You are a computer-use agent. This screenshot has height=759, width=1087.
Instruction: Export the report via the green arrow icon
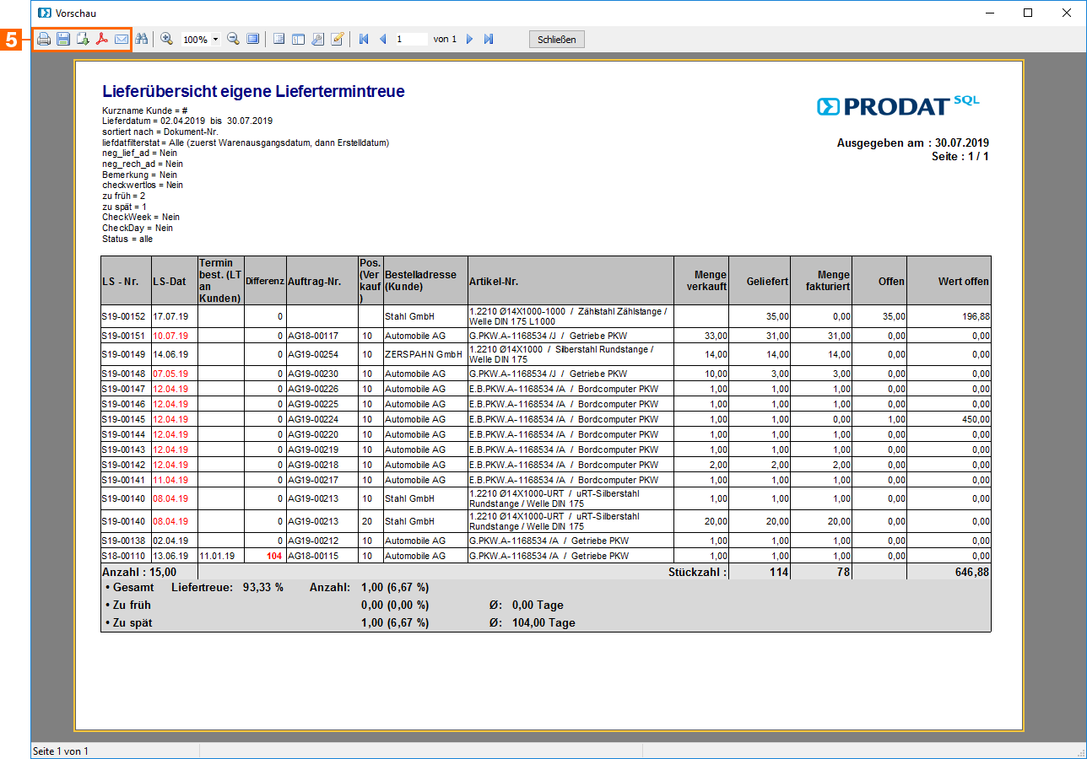tap(83, 39)
